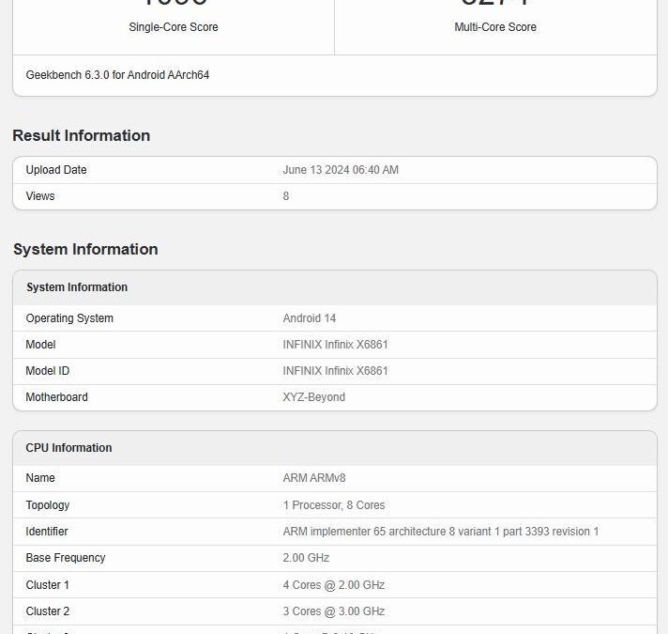
Task: Click the System Information table header
Action: click(77, 287)
